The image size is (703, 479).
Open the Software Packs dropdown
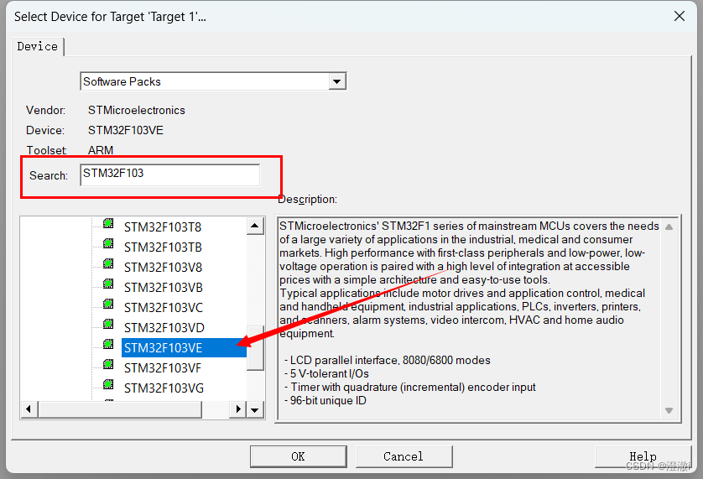click(336, 81)
